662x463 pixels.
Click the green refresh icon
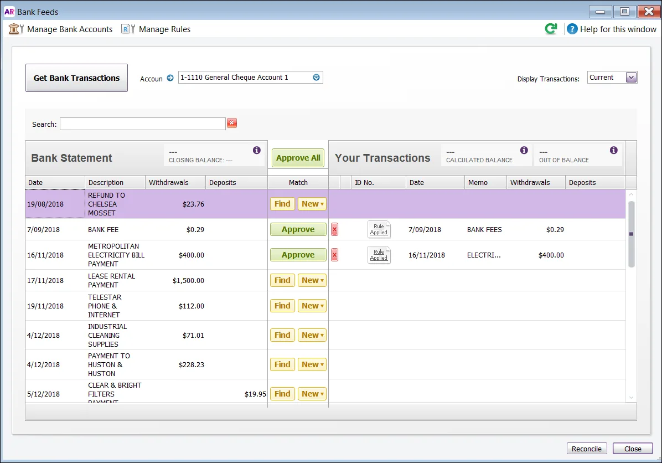coord(551,29)
